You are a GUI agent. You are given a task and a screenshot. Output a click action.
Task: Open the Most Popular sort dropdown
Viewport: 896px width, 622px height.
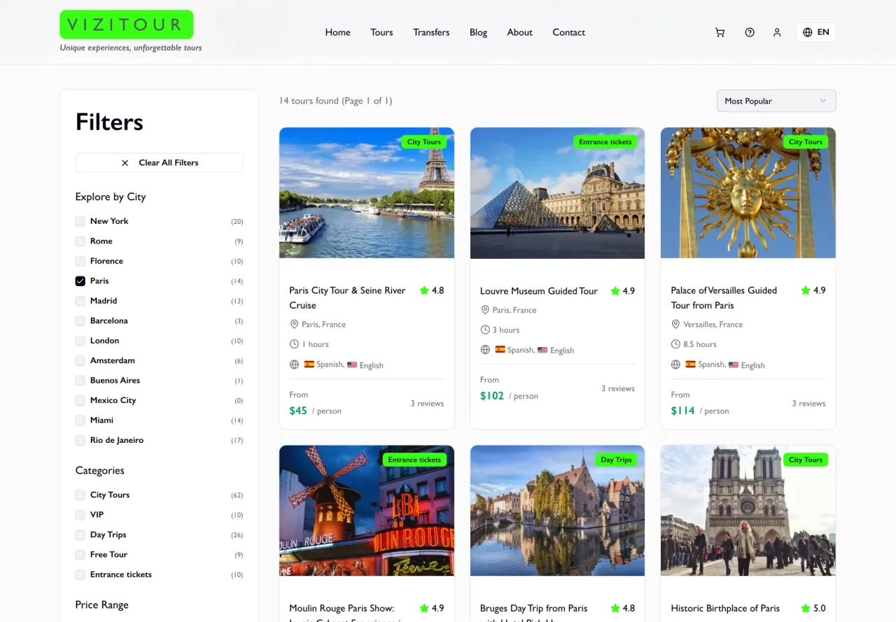(x=776, y=101)
